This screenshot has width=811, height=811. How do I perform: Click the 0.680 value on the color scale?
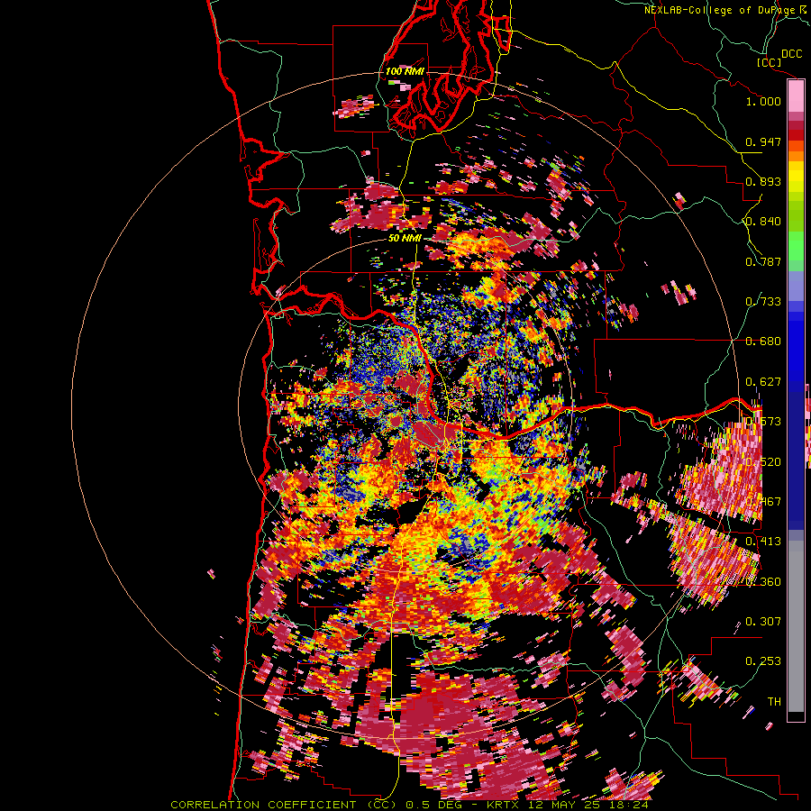(763, 342)
